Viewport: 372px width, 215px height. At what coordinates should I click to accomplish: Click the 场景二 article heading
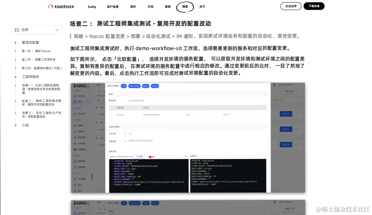[141, 24]
